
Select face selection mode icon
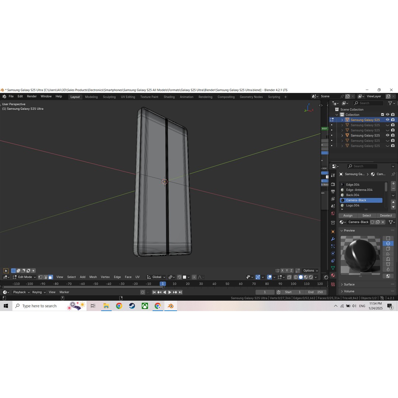(x=50, y=277)
